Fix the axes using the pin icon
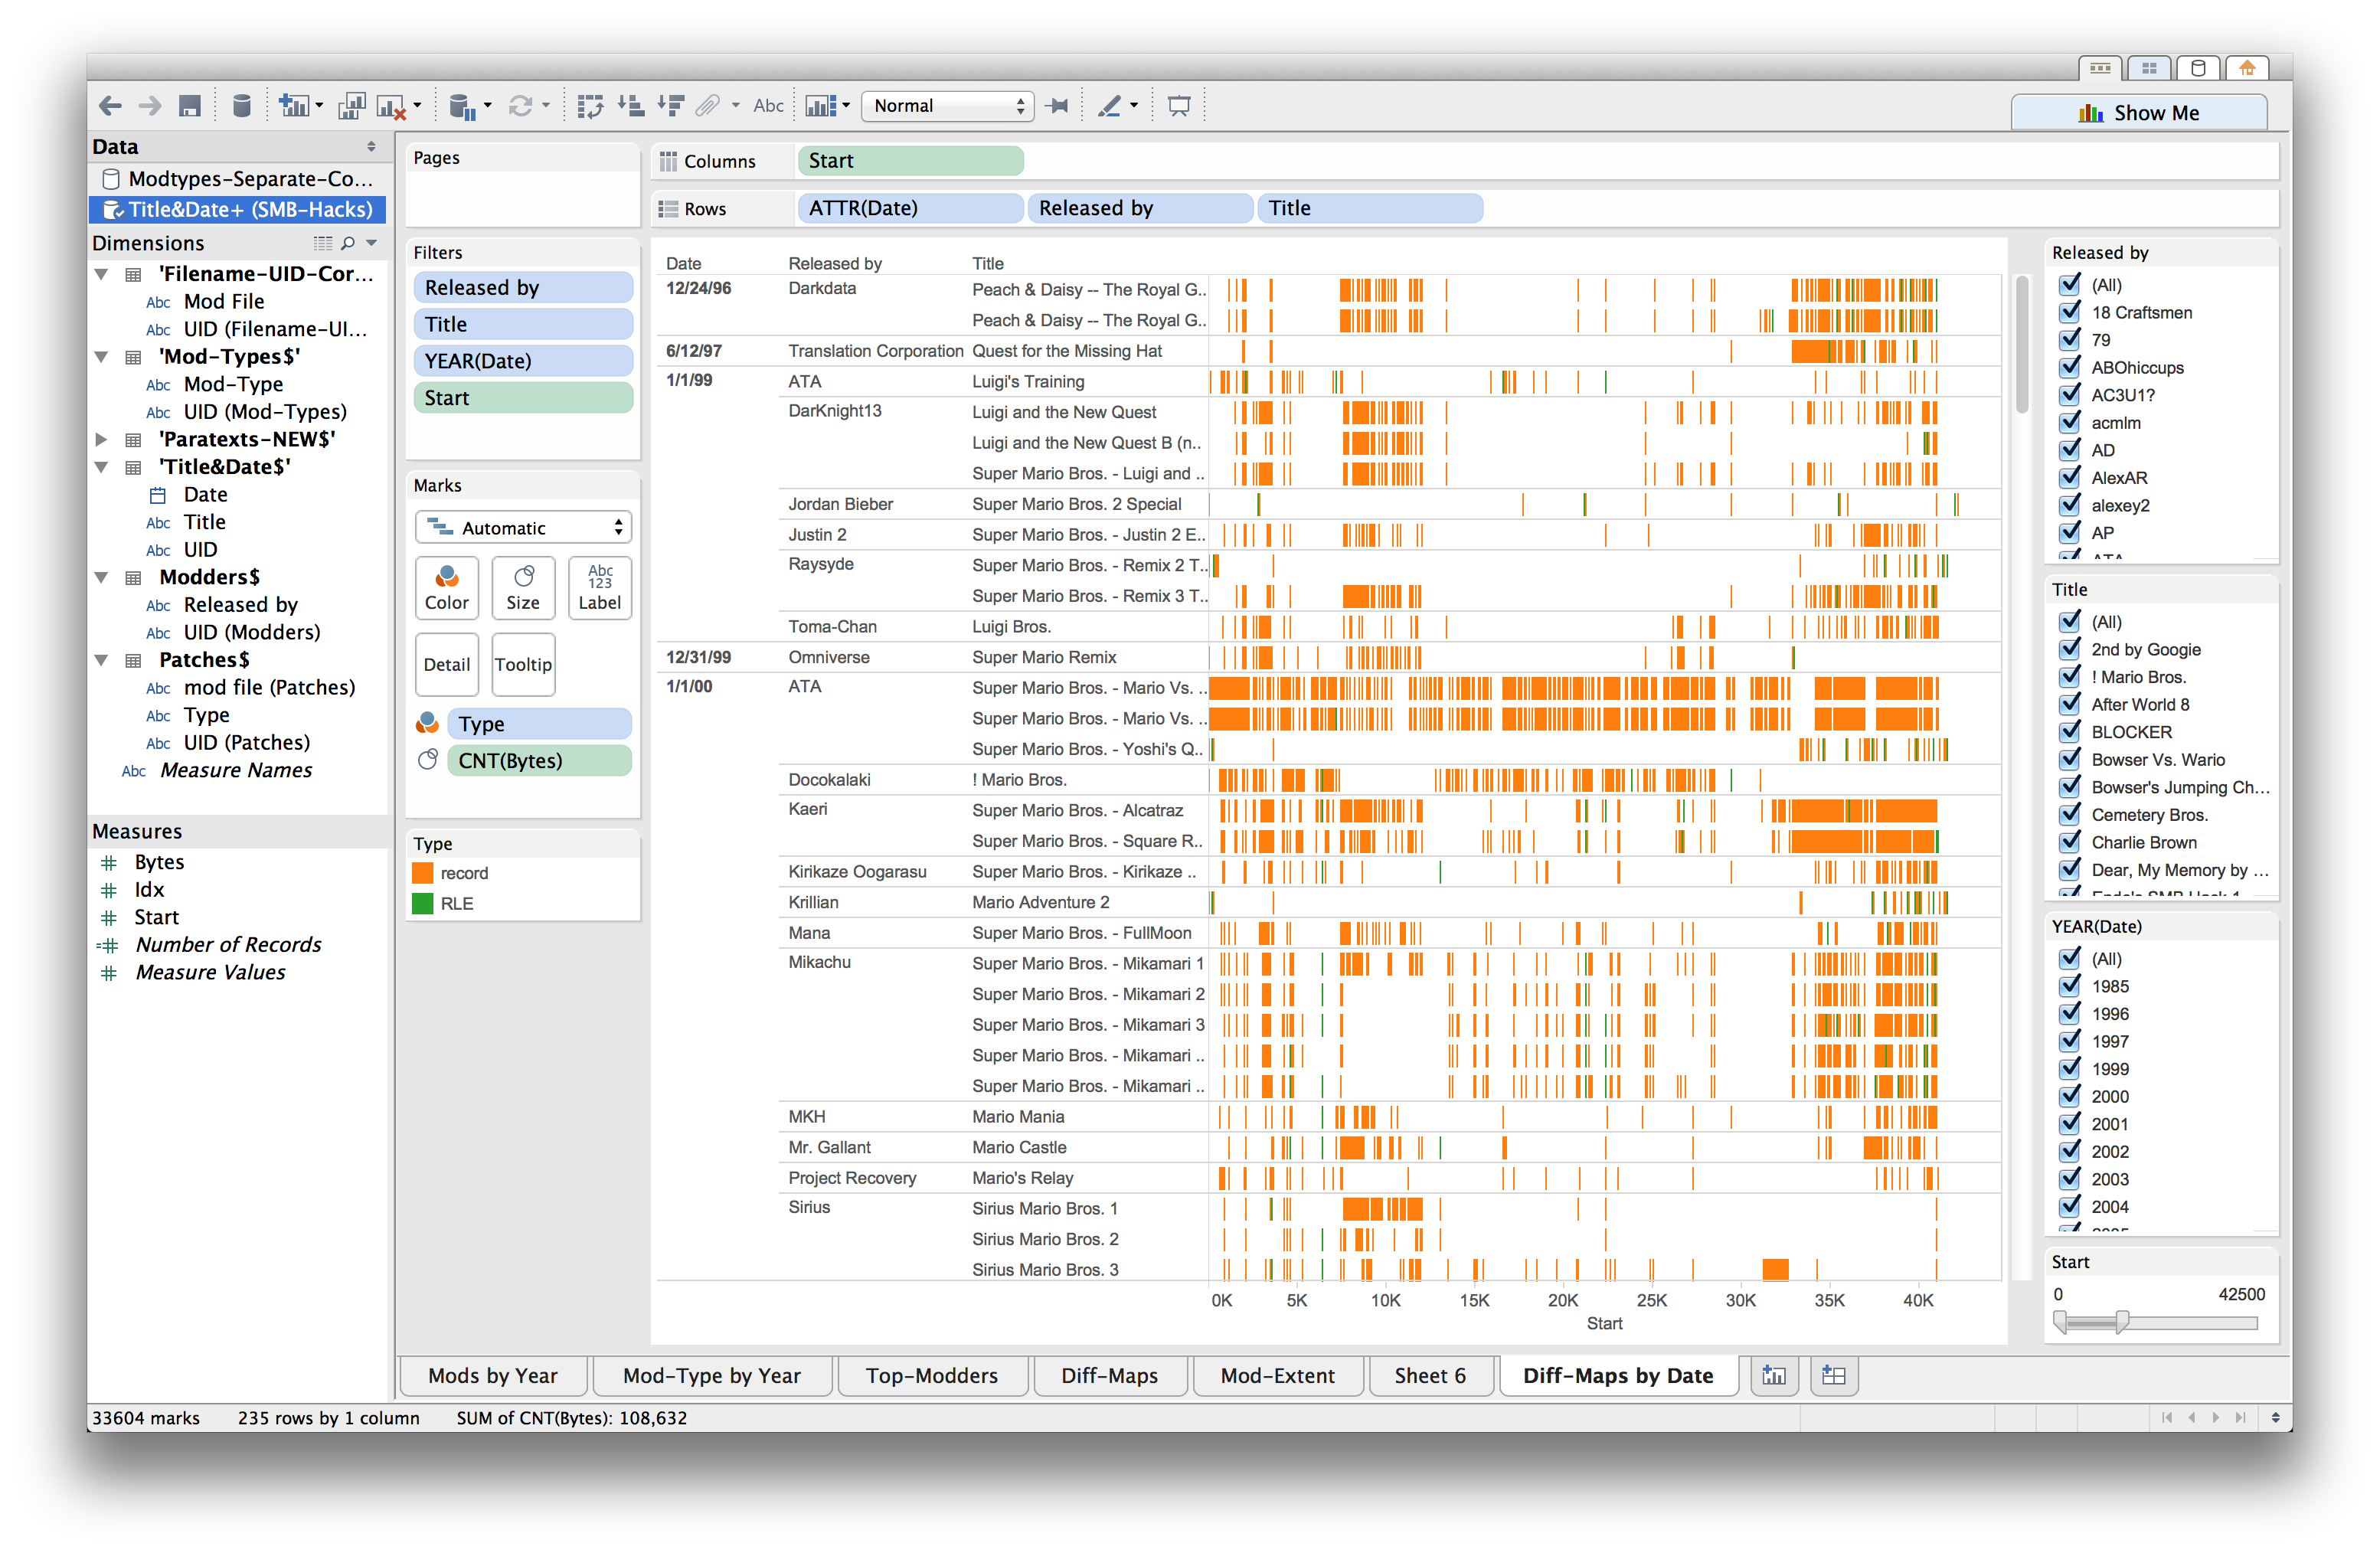 [x=1058, y=106]
